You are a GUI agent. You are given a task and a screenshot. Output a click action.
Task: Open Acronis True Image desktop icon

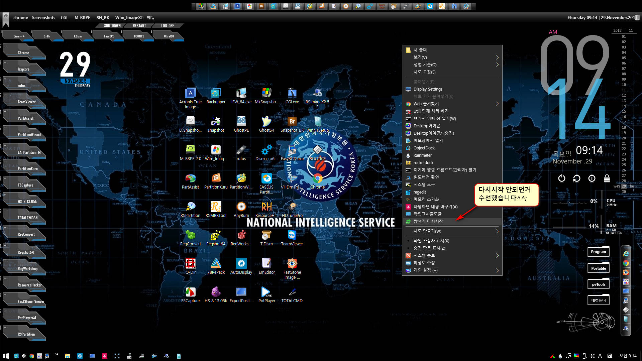(x=190, y=98)
